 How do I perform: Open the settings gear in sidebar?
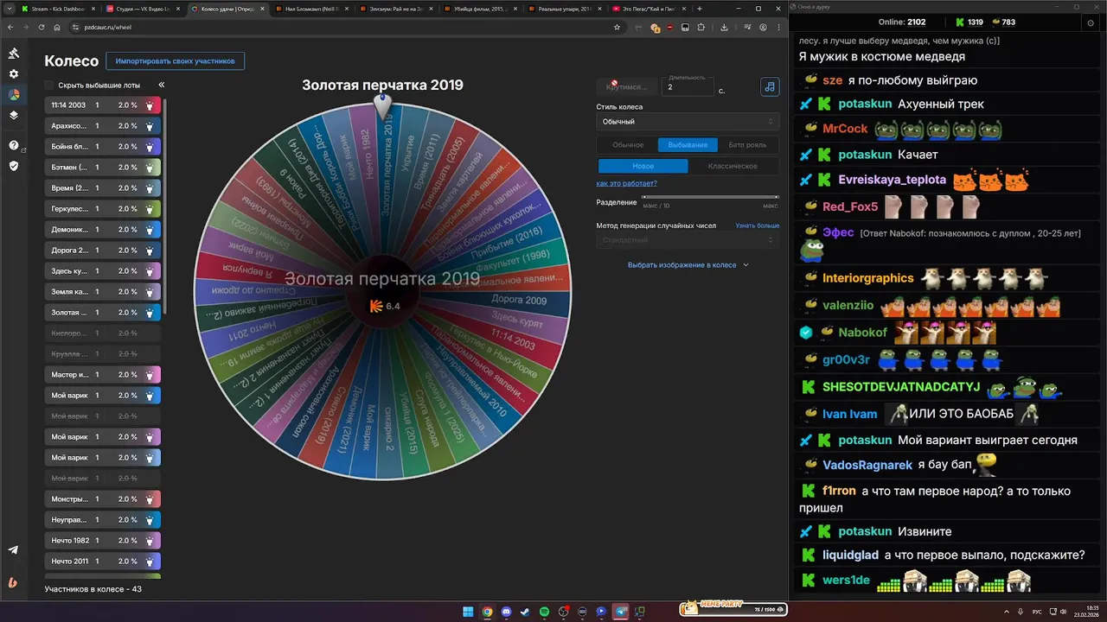[14, 74]
